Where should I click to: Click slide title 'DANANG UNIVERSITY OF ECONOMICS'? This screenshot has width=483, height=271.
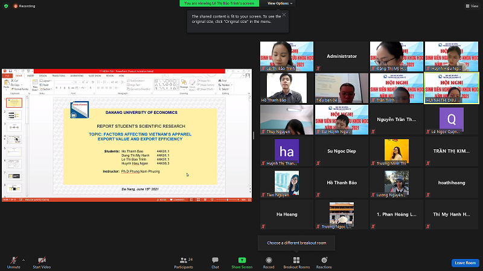coord(141,113)
